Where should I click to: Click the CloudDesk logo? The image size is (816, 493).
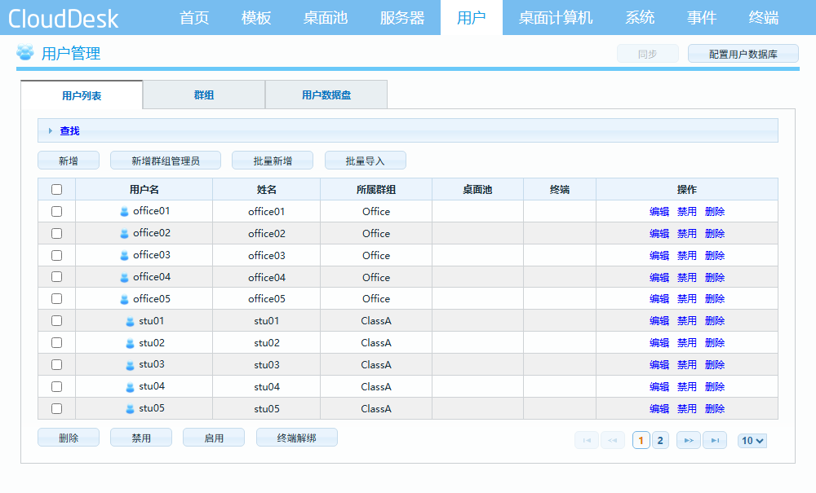click(64, 19)
